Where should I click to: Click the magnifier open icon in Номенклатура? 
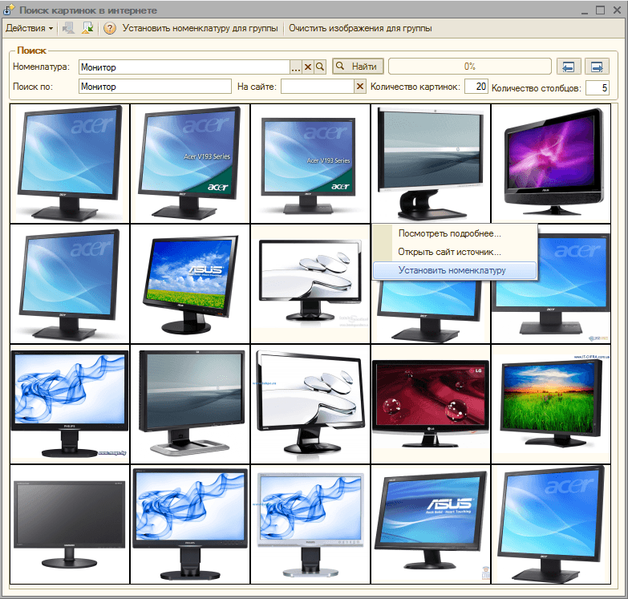click(x=319, y=67)
